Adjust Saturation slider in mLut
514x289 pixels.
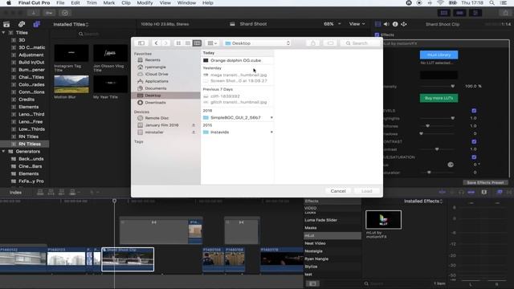tap(429, 173)
